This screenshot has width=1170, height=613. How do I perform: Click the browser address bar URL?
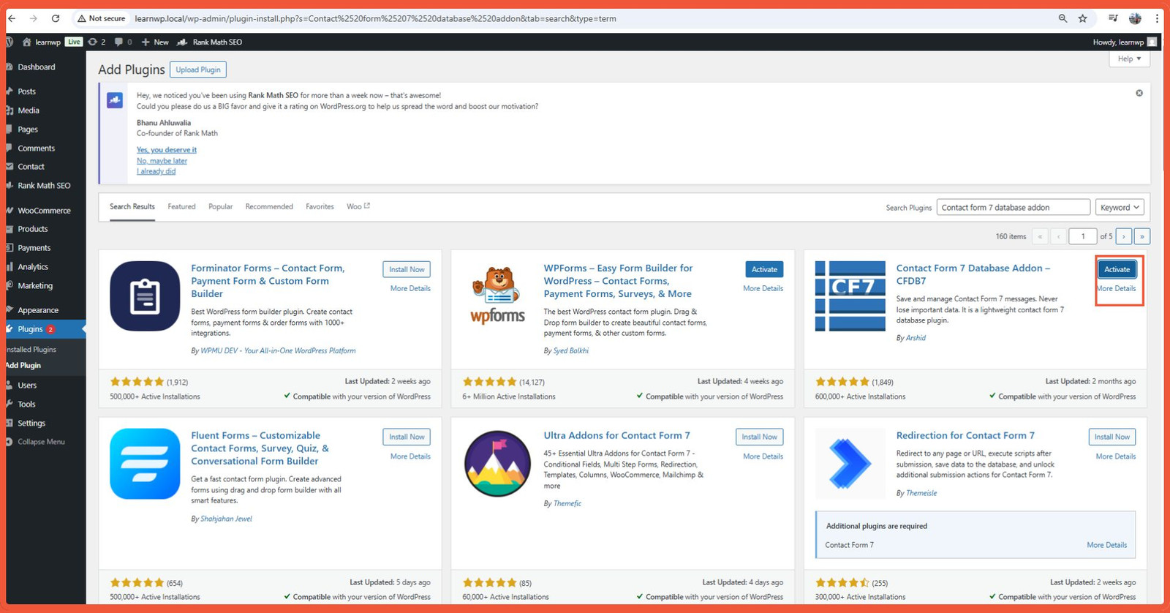pos(375,18)
